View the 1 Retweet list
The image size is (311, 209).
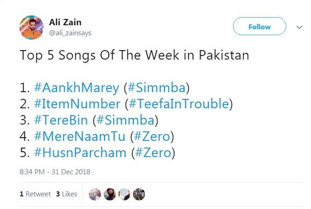tap(35, 194)
